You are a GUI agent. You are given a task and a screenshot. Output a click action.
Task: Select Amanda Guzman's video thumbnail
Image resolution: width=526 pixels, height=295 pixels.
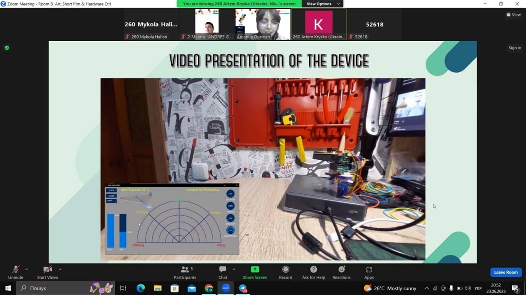pyautogui.click(x=263, y=24)
